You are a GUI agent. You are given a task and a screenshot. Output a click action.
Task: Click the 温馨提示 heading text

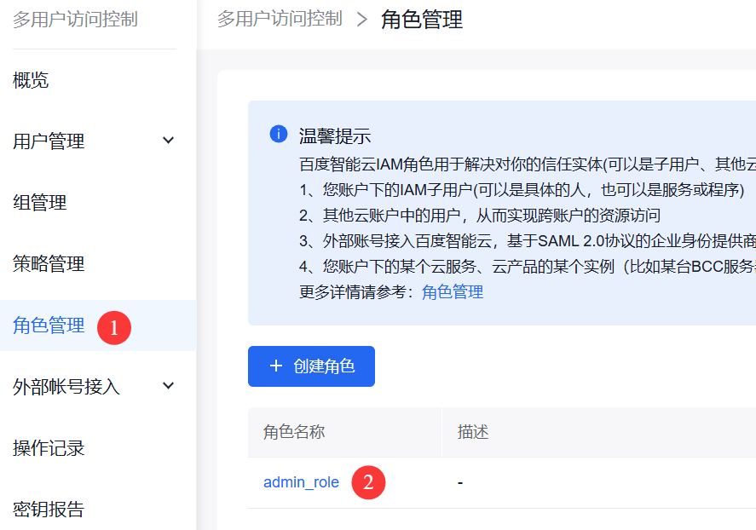(x=335, y=135)
